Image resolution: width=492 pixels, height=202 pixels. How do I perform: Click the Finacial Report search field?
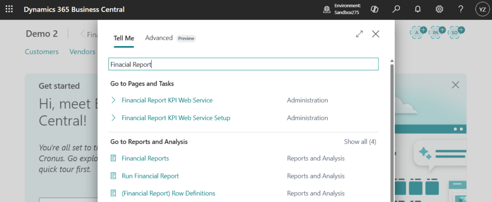coord(243,64)
